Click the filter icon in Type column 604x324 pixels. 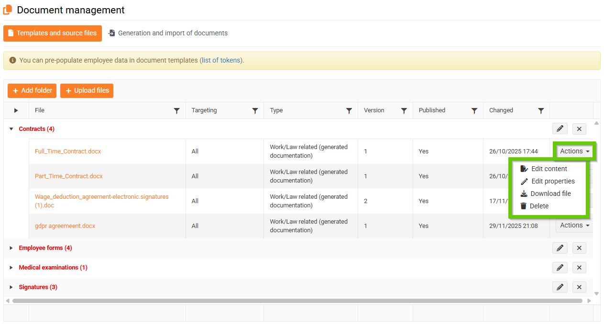[x=349, y=110]
